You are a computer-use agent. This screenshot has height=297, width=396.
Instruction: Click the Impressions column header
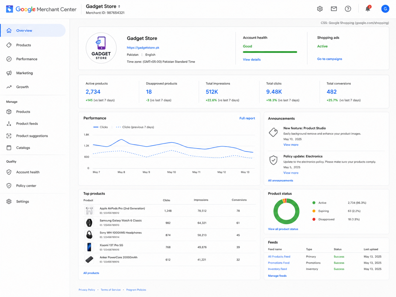click(x=201, y=200)
